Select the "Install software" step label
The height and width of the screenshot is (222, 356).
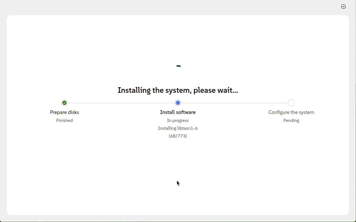178,112
